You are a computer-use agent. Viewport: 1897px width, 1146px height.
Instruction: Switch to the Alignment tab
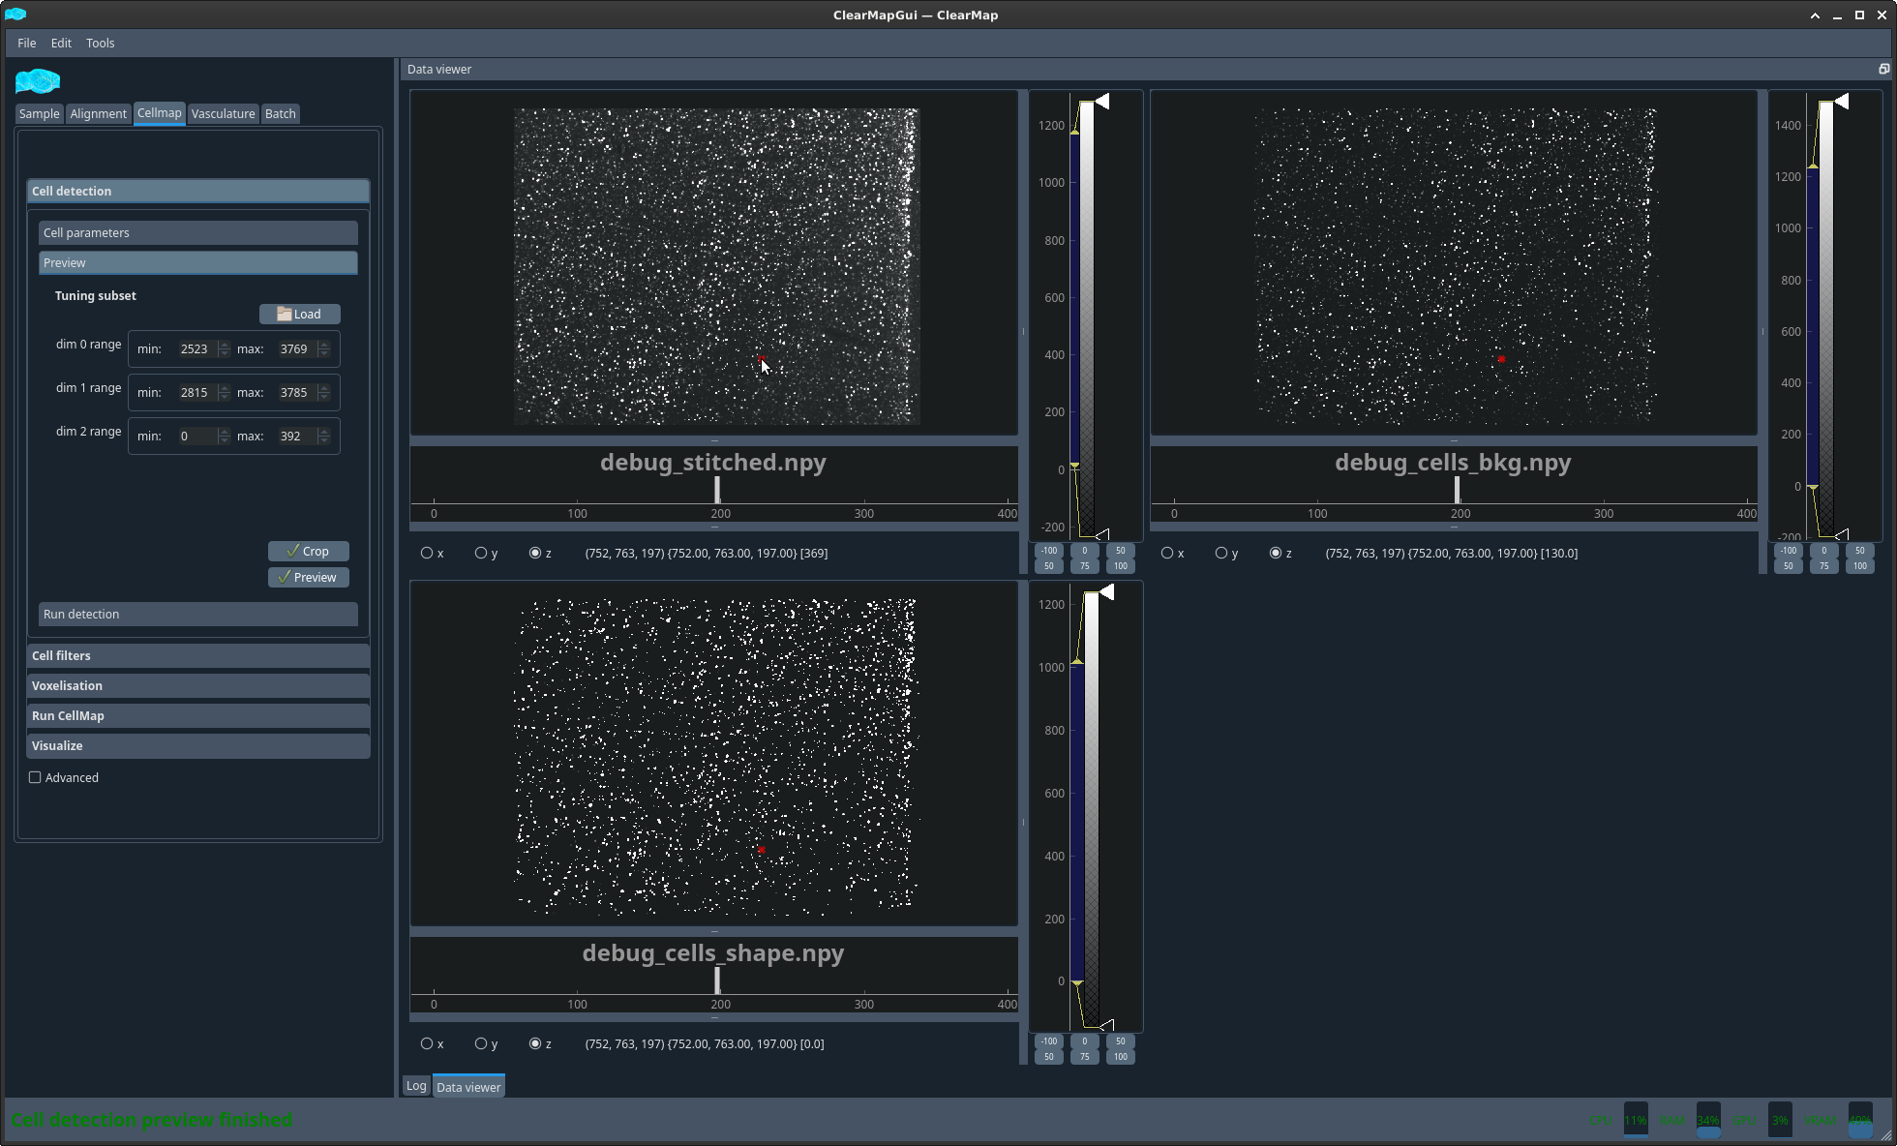[98, 113]
